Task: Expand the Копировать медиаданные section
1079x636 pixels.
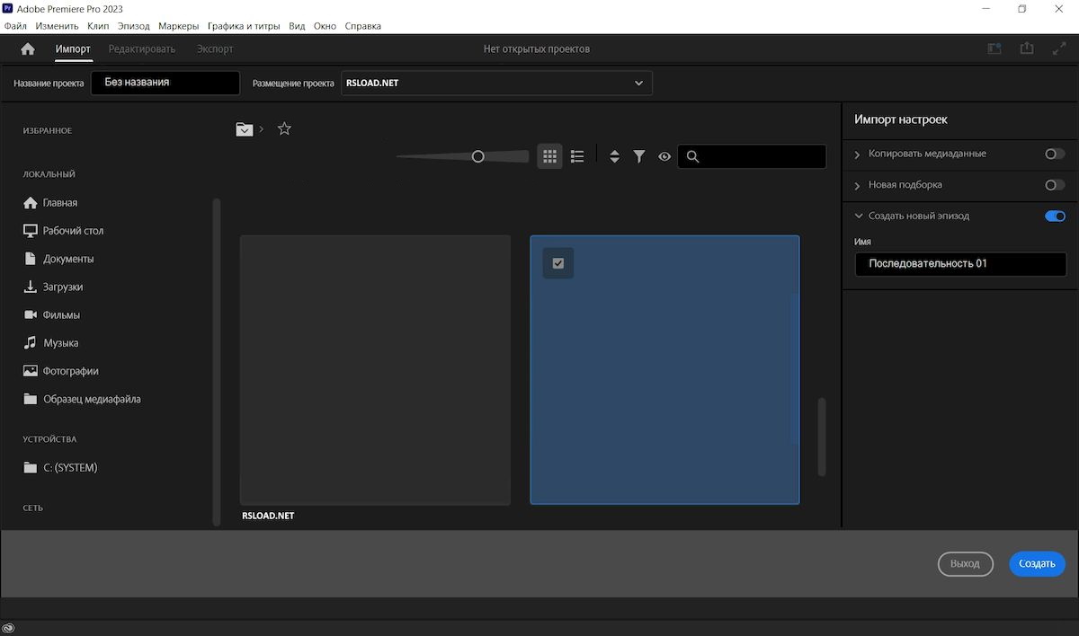Action: 857,155
